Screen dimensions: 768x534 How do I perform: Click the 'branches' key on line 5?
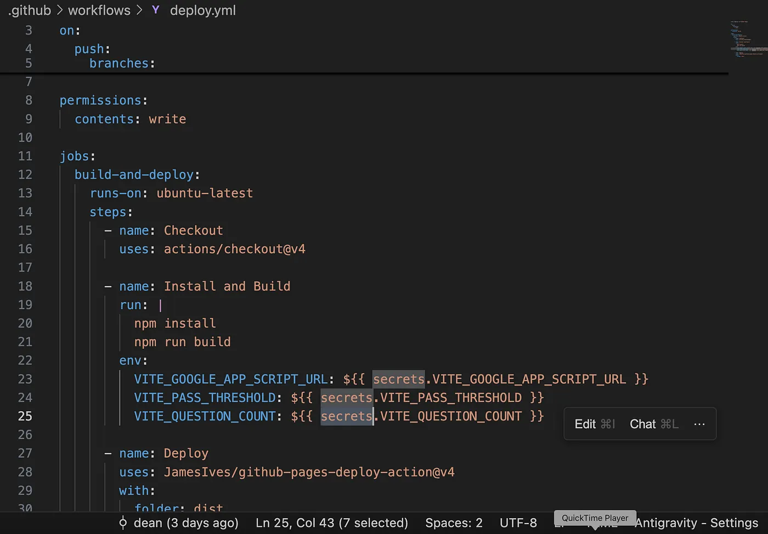[119, 64]
